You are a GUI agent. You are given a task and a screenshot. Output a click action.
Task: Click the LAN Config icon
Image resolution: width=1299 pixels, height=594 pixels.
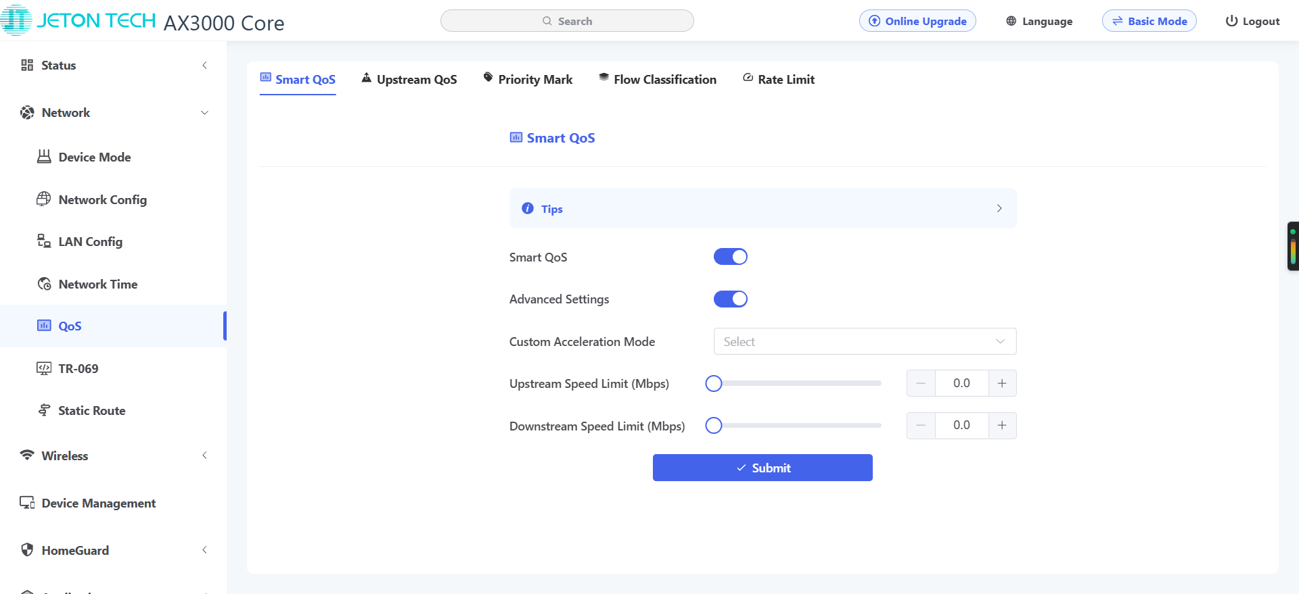coord(44,241)
